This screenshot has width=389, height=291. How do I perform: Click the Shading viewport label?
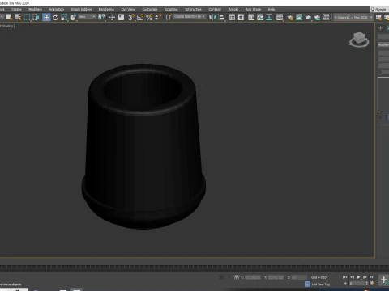(8, 26)
